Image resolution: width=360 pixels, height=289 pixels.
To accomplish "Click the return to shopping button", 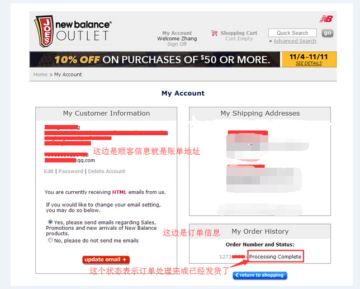I will pyautogui.click(x=260, y=275).
